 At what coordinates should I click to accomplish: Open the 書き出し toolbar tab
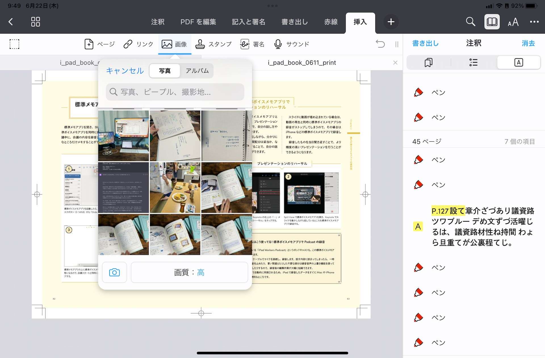[294, 22]
